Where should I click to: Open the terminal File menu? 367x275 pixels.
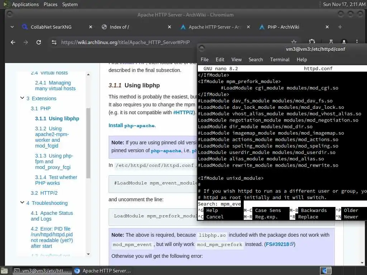(204, 60)
